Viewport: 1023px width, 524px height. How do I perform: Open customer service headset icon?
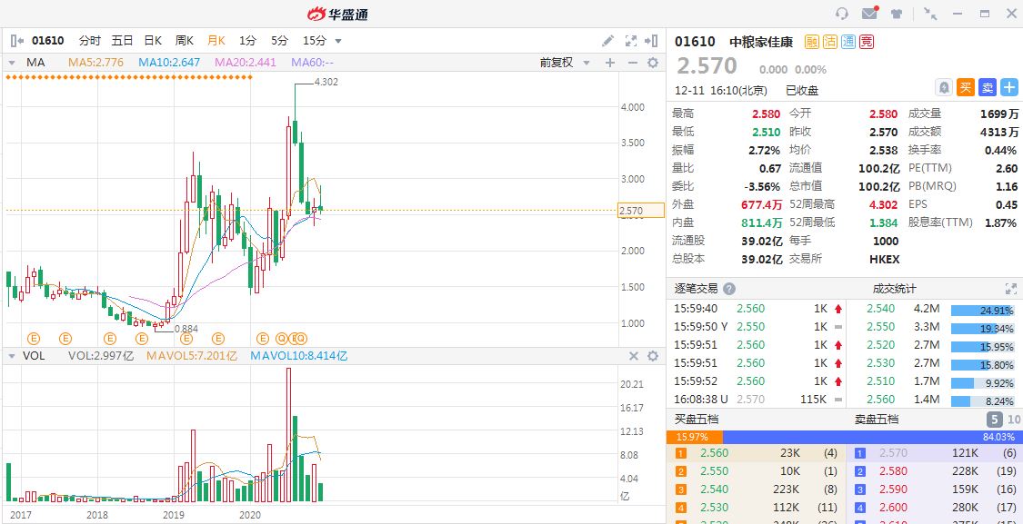tap(842, 14)
